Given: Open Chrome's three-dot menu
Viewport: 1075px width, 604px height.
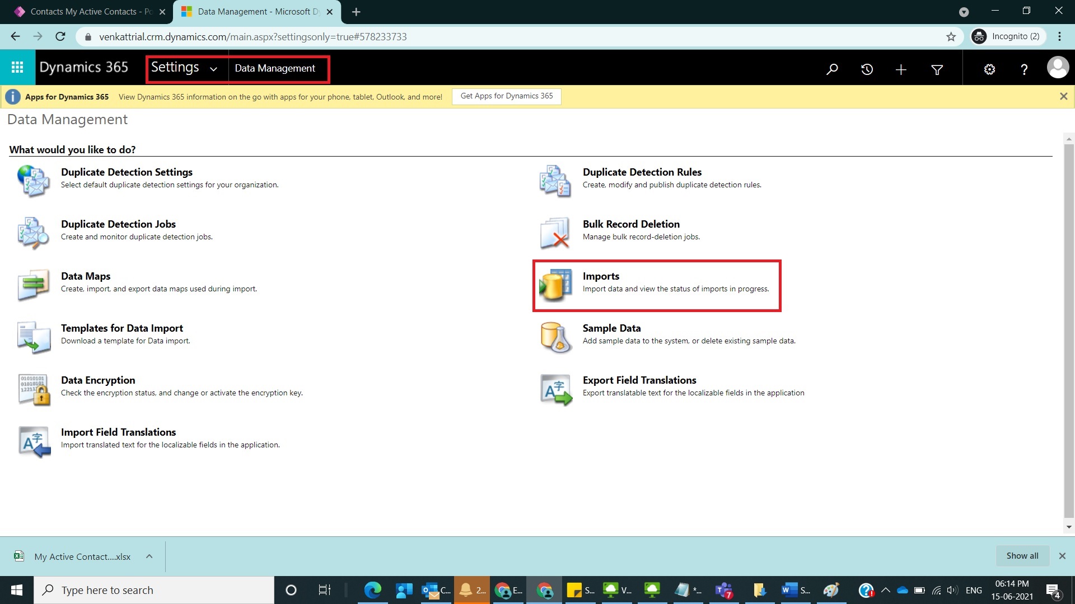Looking at the screenshot, I should [x=1059, y=36].
